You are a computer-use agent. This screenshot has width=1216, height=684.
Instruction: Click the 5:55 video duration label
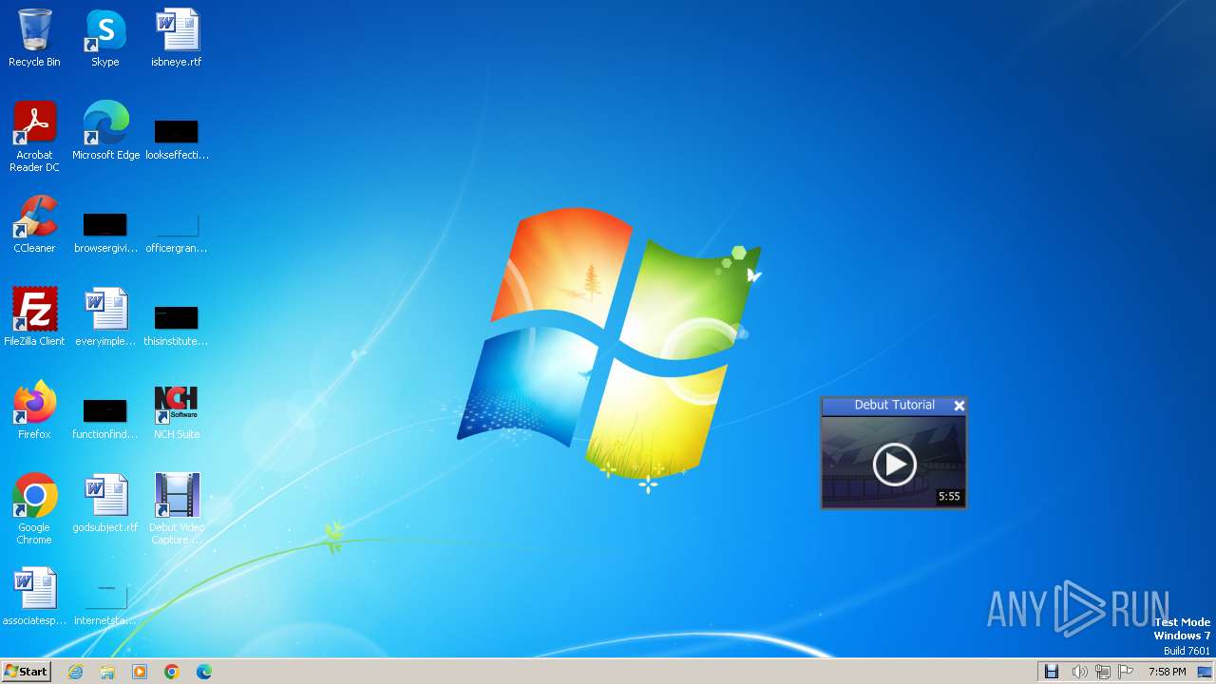(949, 496)
